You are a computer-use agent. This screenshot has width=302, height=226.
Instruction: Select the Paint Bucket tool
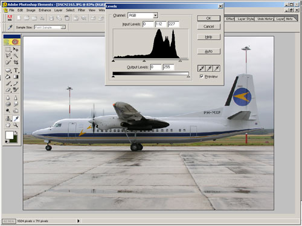pyautogui.click(x=8, y=77)
